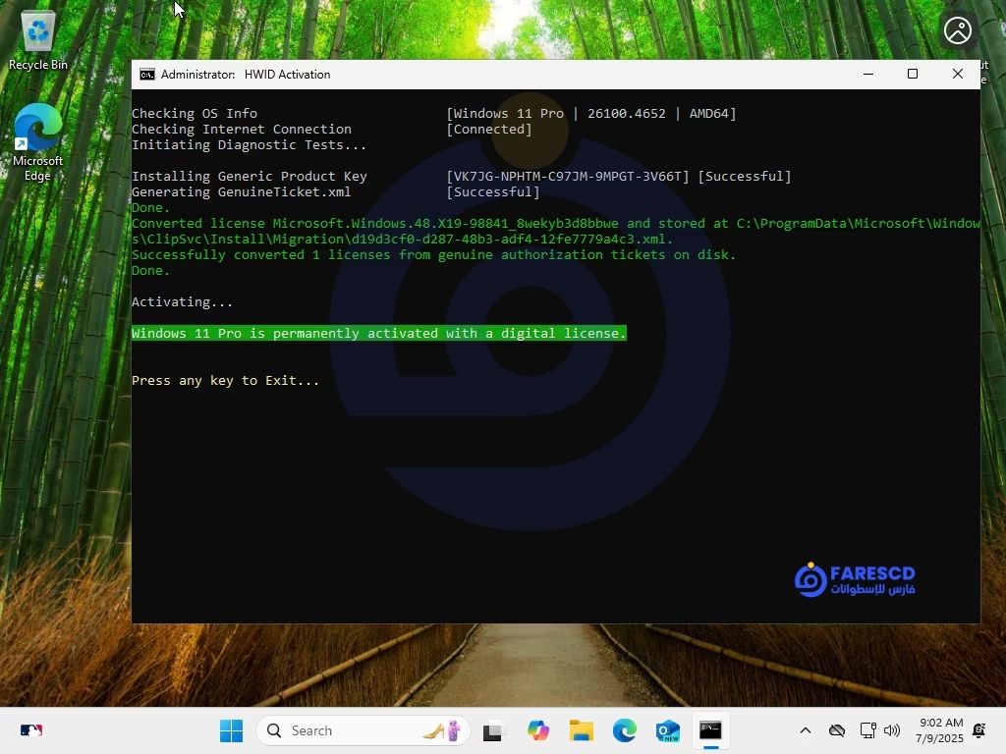Click the OneDrive cloud tray icon
Image resolution: width=1006 pixels, height=754 pixels.
837,730
